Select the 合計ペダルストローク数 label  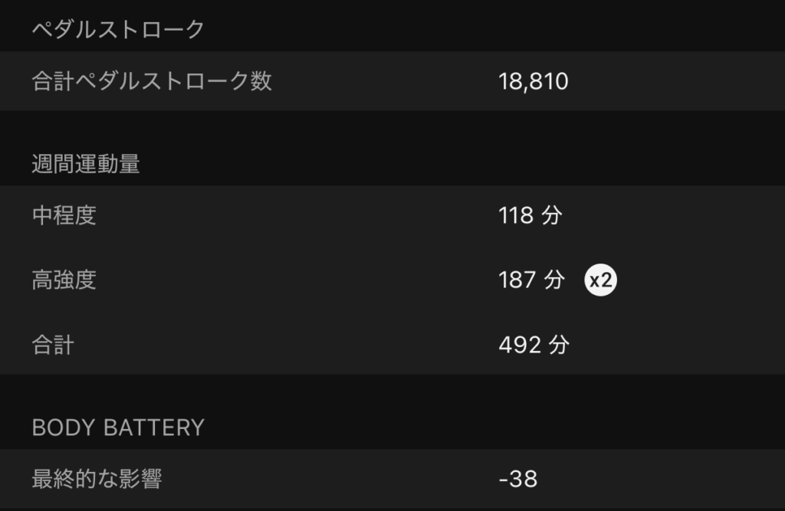152,81
